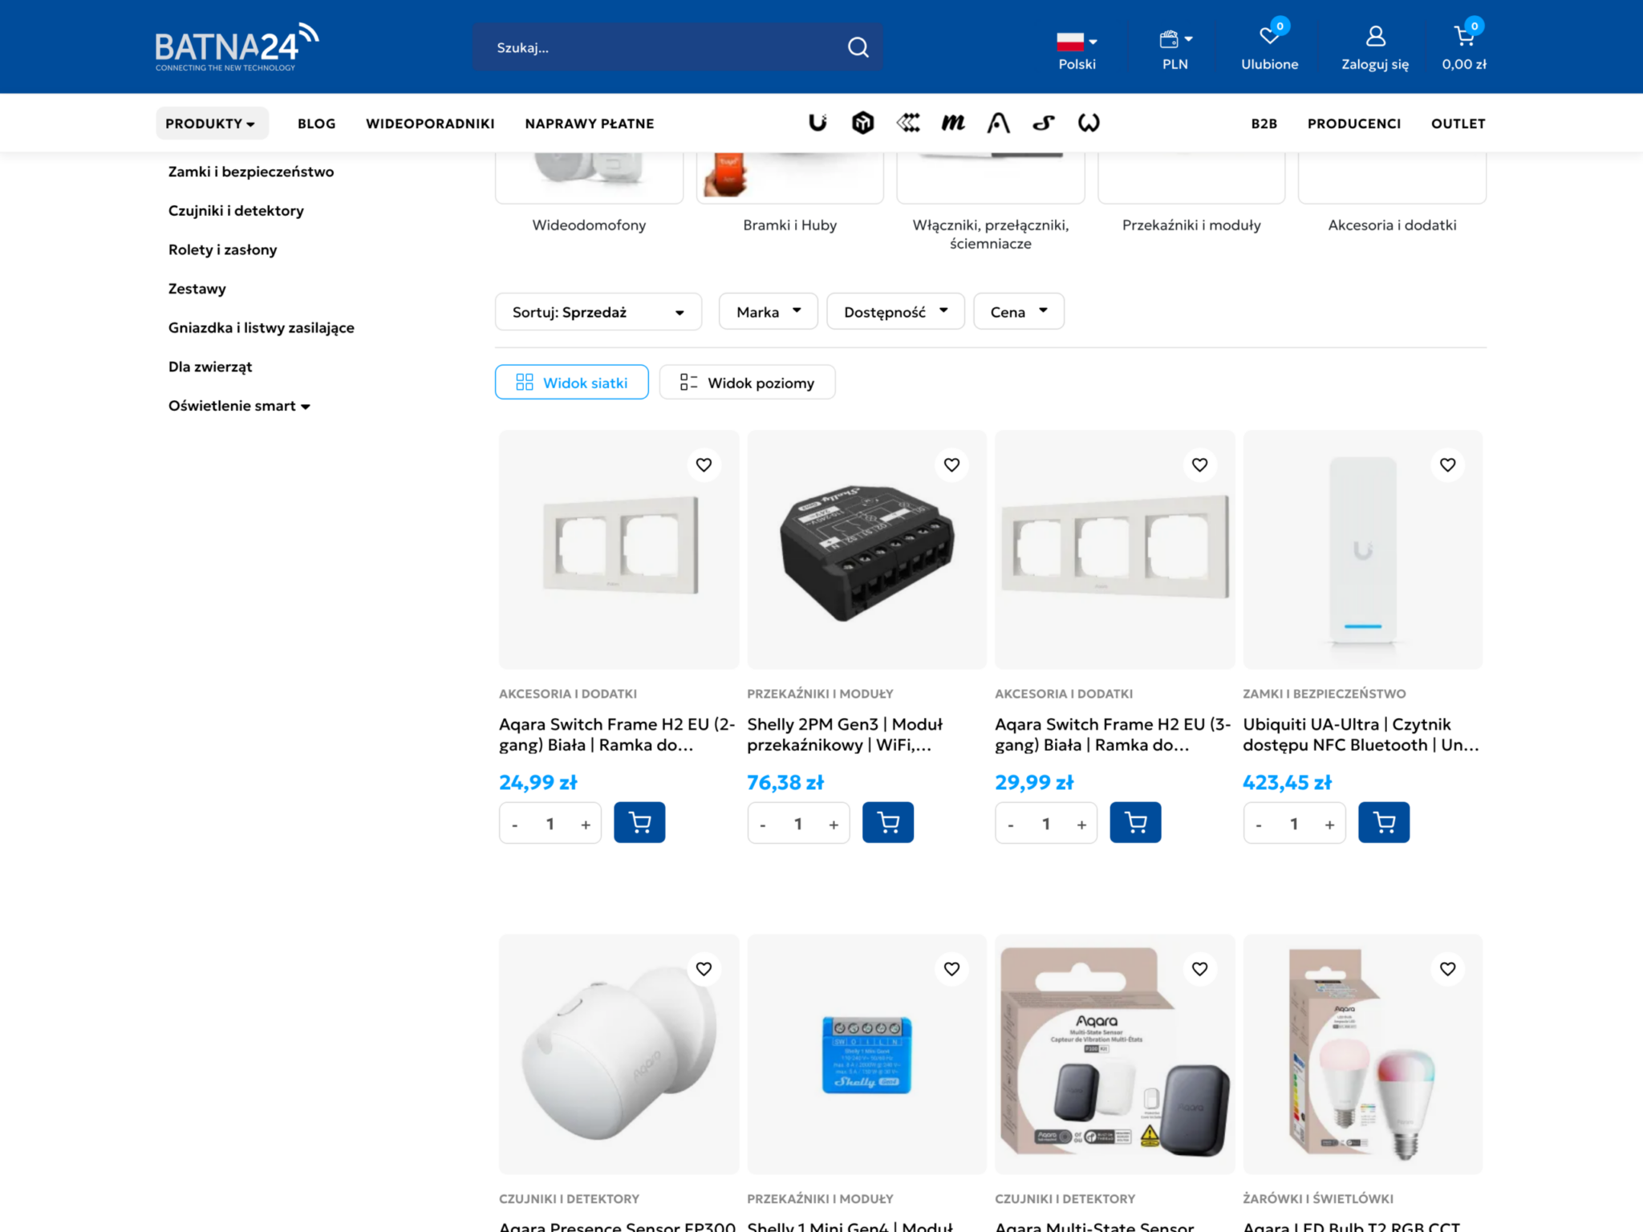Open the Shelly 2PM Gen3 product image
1643x1232 pixels.
tap(866, 549)
